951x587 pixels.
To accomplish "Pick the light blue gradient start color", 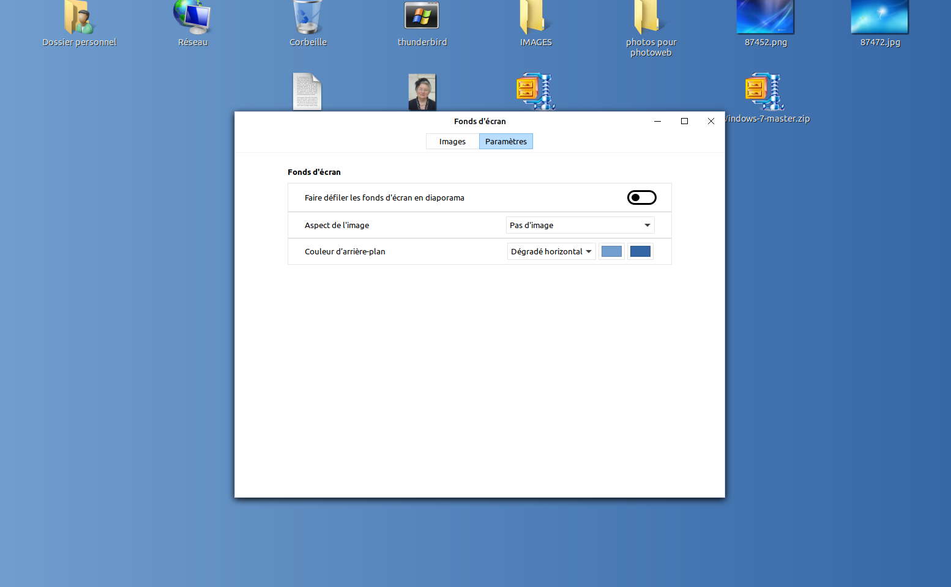I will pos(611,251).
